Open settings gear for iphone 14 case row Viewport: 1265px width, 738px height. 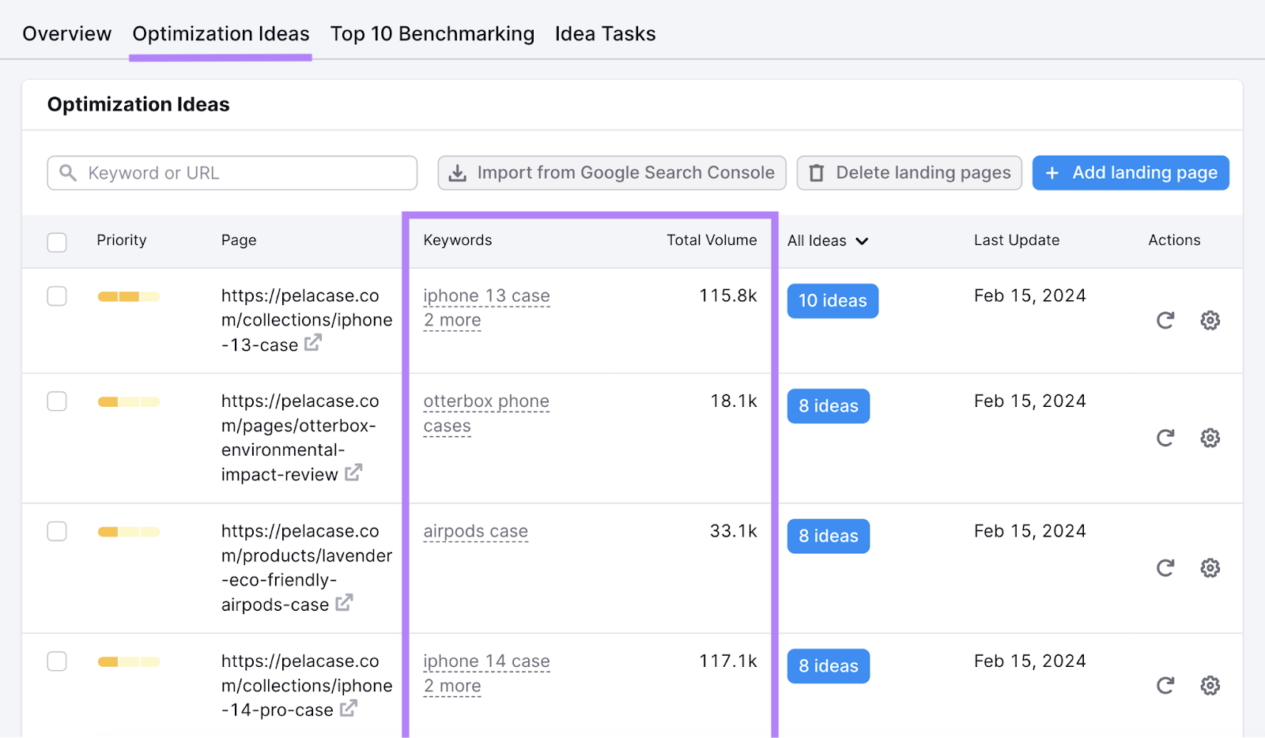pos(1210,685)
